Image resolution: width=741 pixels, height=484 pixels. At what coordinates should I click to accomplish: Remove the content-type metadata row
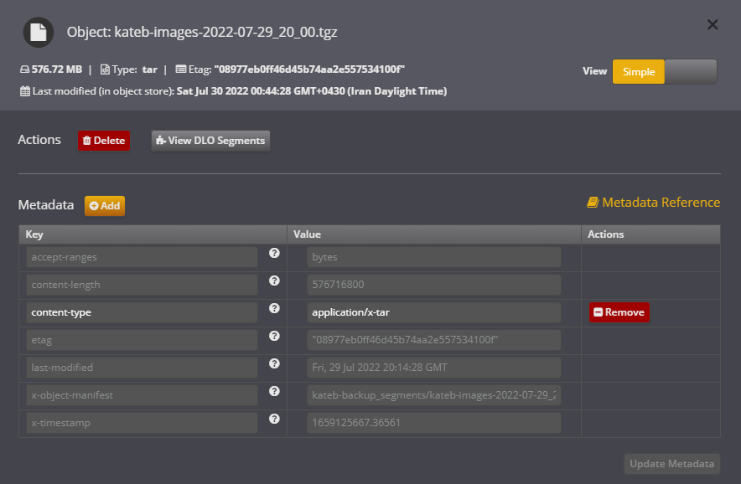click(x=619, y=312)
